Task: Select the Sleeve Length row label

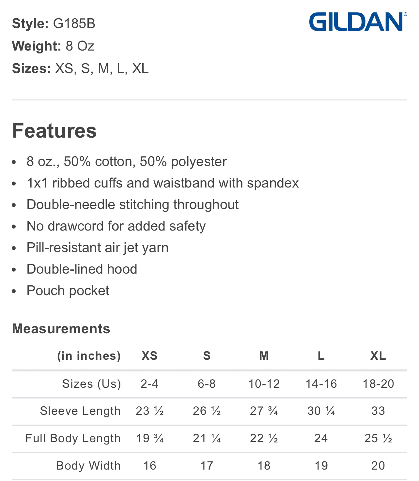Action: pyautogui.click(x=80, y=411)
